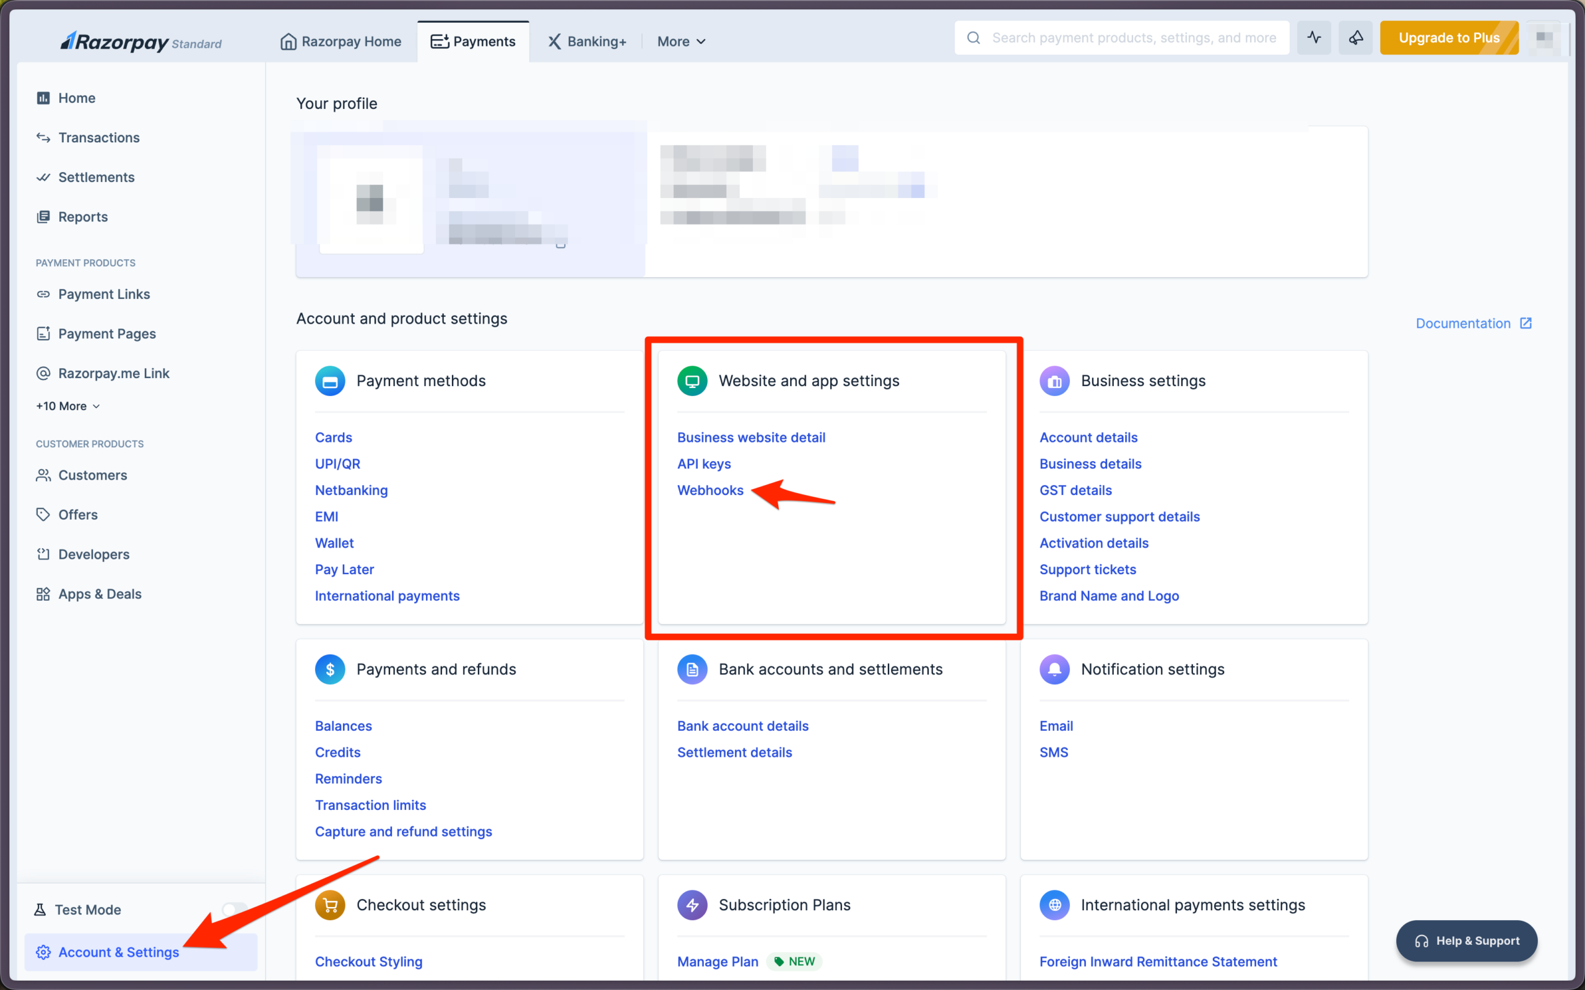The width and height of the screenshot is (1585, 990).
Task: Click the Upgrade to Plus button
Action: [1449, 38]
